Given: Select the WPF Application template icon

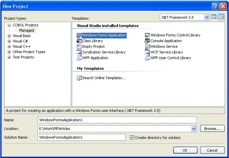Looking at the screenshot, I should [x=79, y=58].
